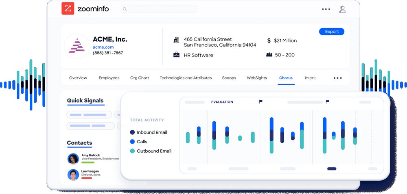Open the acme.com link
407x194 pixels.
(x=103, y=47)
